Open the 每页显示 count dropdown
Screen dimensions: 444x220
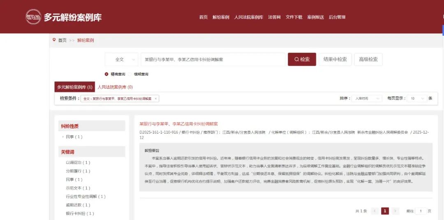(416, 99)
